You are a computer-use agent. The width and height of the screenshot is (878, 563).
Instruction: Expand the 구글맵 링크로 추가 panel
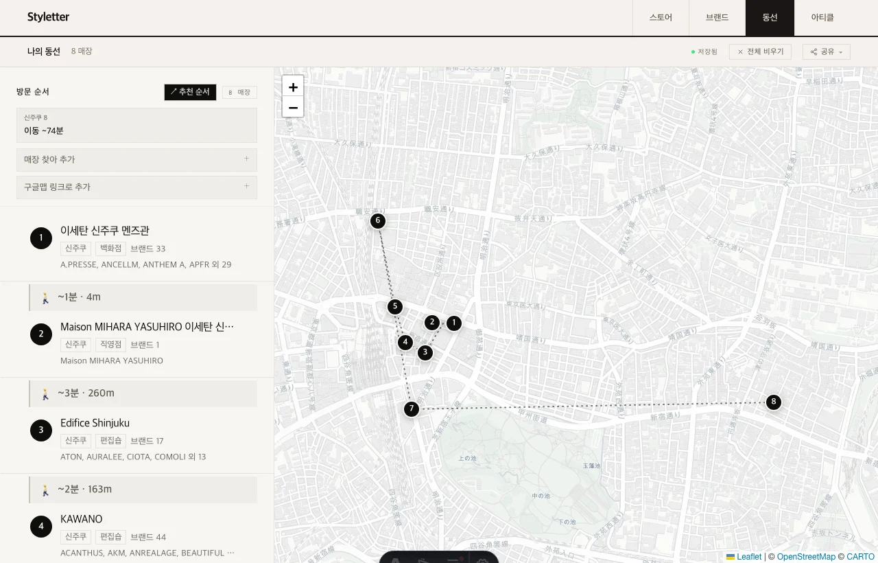click(137, 187)
